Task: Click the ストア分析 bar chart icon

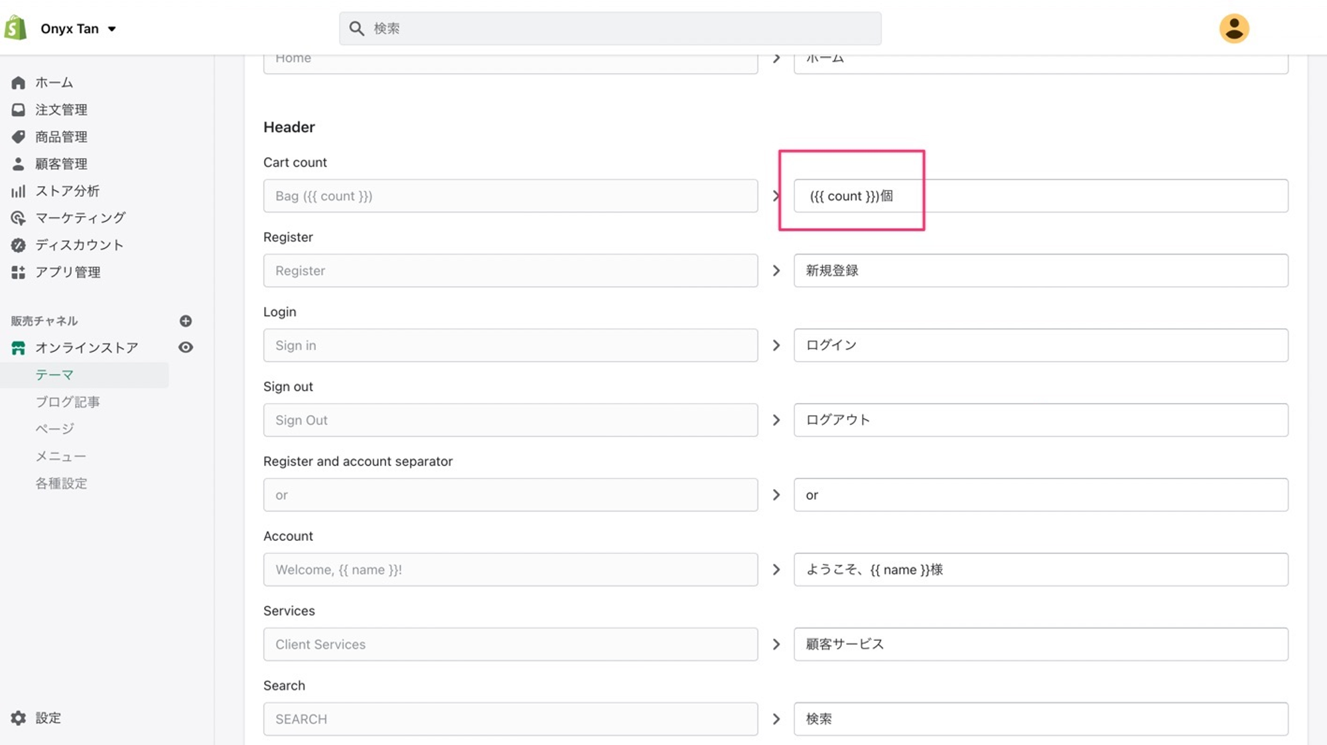Action: 18,191
